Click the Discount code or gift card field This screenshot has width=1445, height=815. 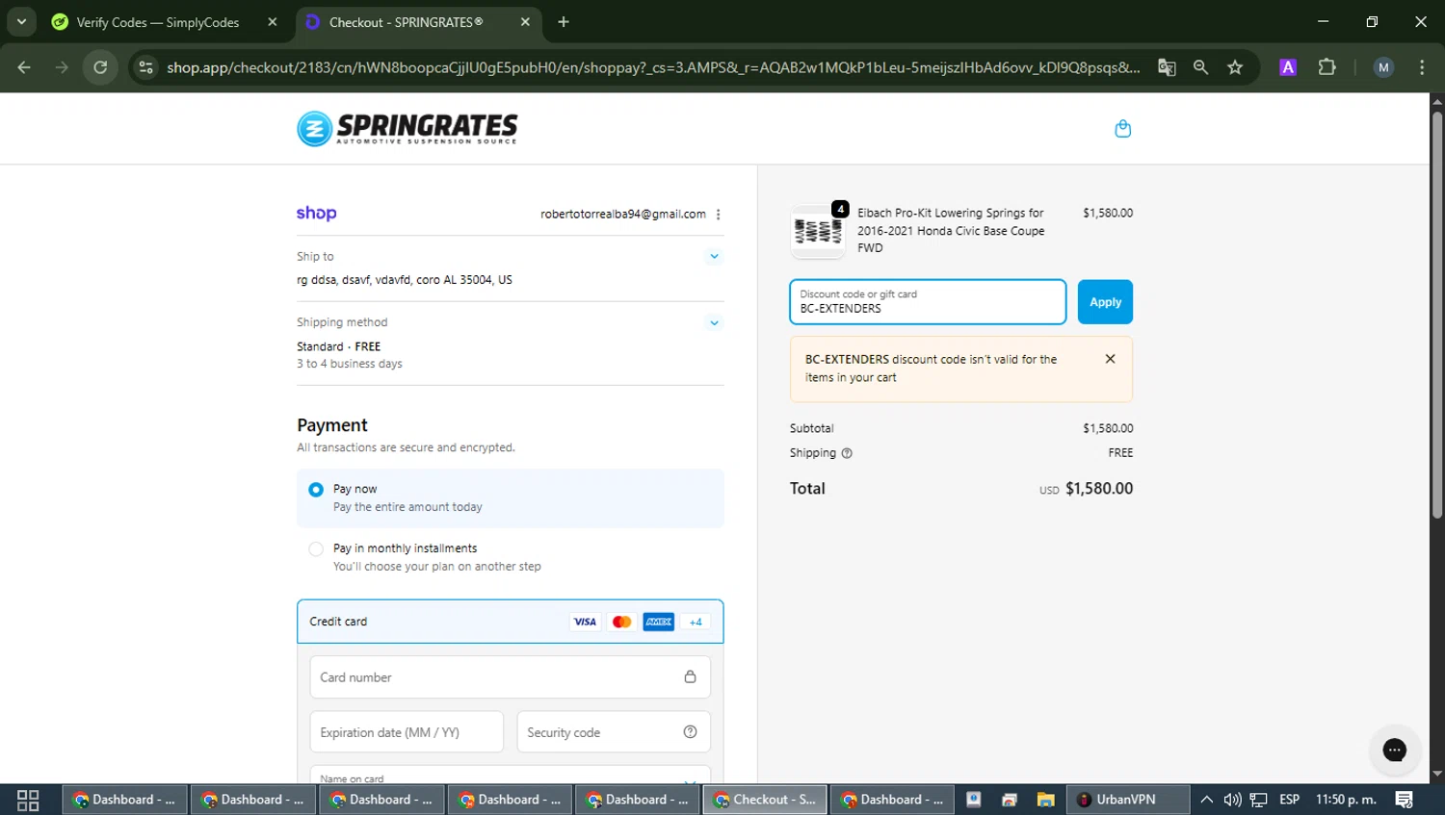pos(928,302)
